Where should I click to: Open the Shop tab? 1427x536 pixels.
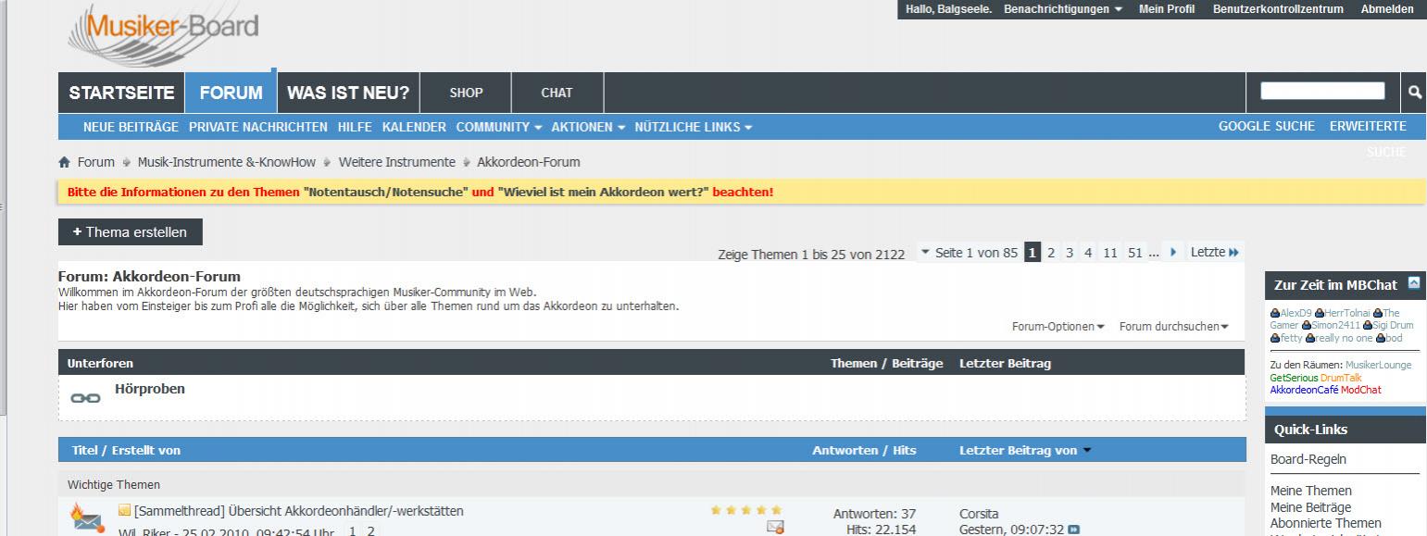coord(466,93)
